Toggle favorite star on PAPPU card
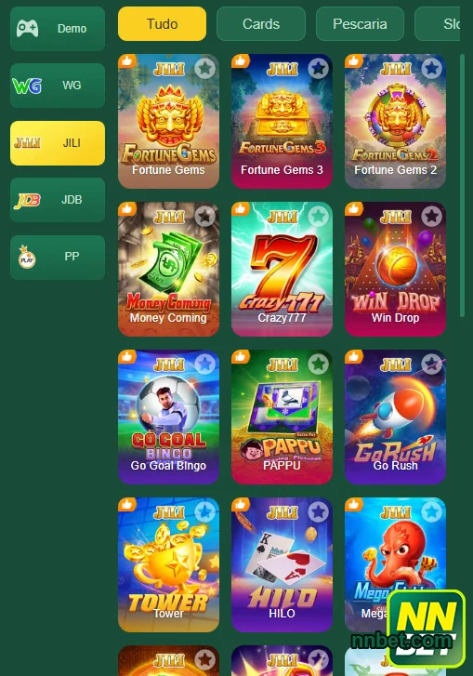 [x=319, y=364]
